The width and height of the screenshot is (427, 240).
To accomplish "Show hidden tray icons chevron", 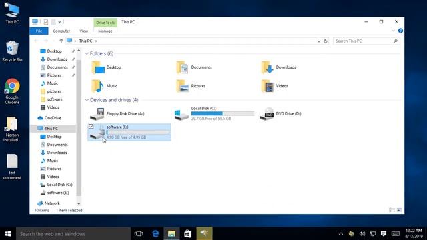I will point(341,233).
